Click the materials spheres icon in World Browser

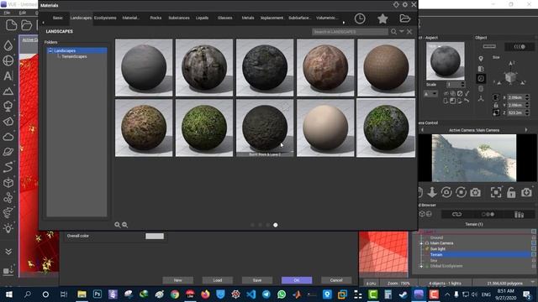pyautogui.click(x=488, y=215)
